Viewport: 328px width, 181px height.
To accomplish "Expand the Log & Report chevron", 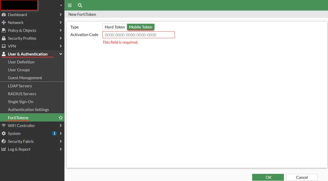I will 60,149.
